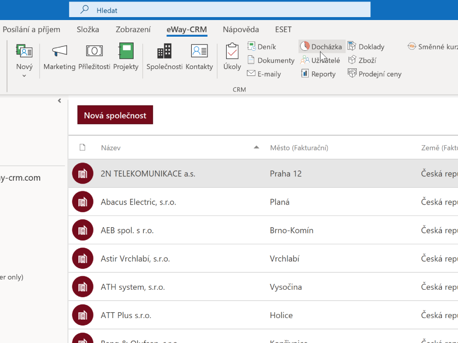Click the Praha 12 city cell
The height and width of the screenshot is (343, 458).
pyautogui.click(x=286, y=174)
